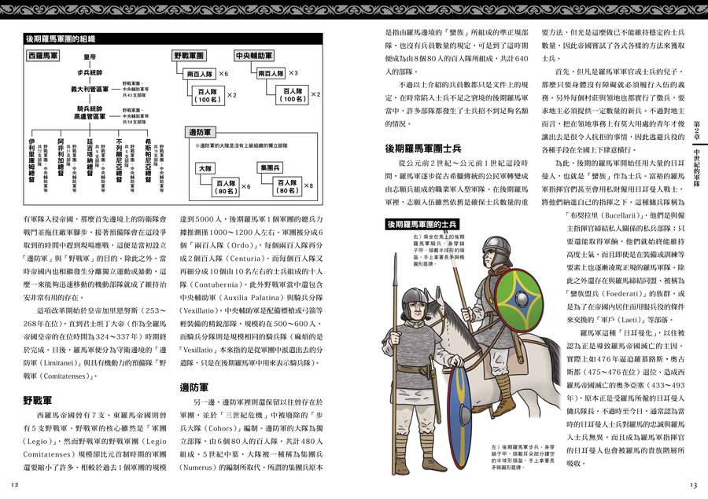Click the 騎兵統帥 高盧管區軍 node
Viewport: 708px width, 499px height.
90,113
